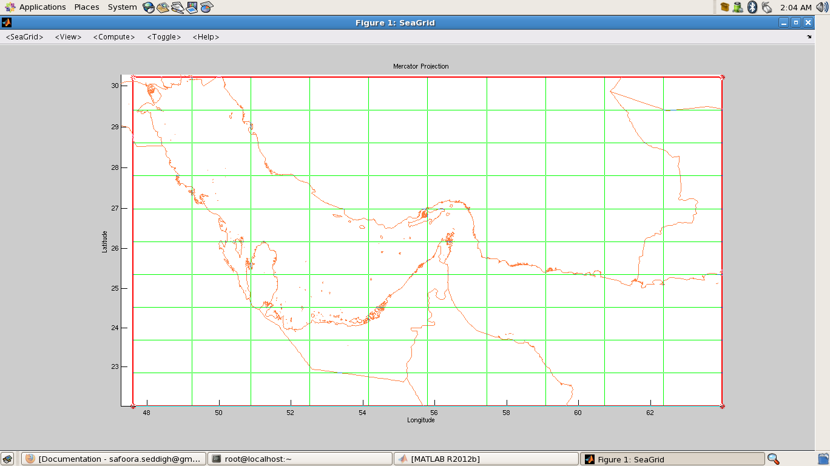The image size is (830, 466).
Task: Click the Bluetooth tray icon
Action: (752, 7)
